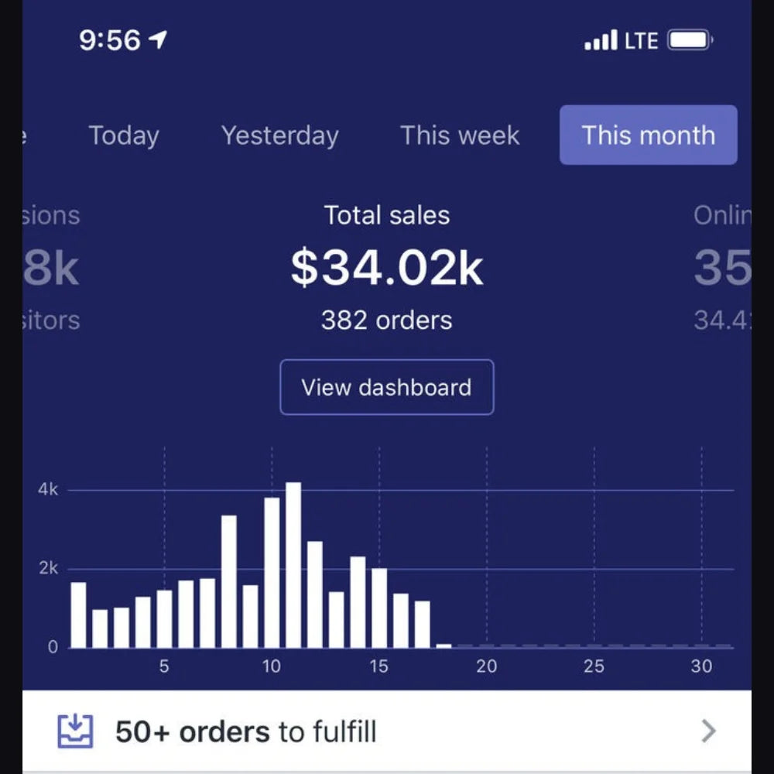Tap the day 15 sales bar
Viewport: 774px width, 774px height.
(379, 608)
